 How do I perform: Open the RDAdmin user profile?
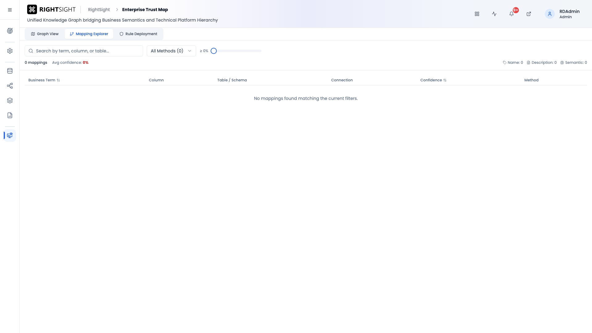(562, 14)
